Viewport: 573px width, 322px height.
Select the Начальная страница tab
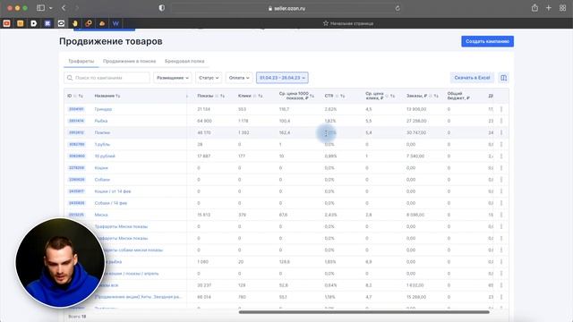(348, 23)
